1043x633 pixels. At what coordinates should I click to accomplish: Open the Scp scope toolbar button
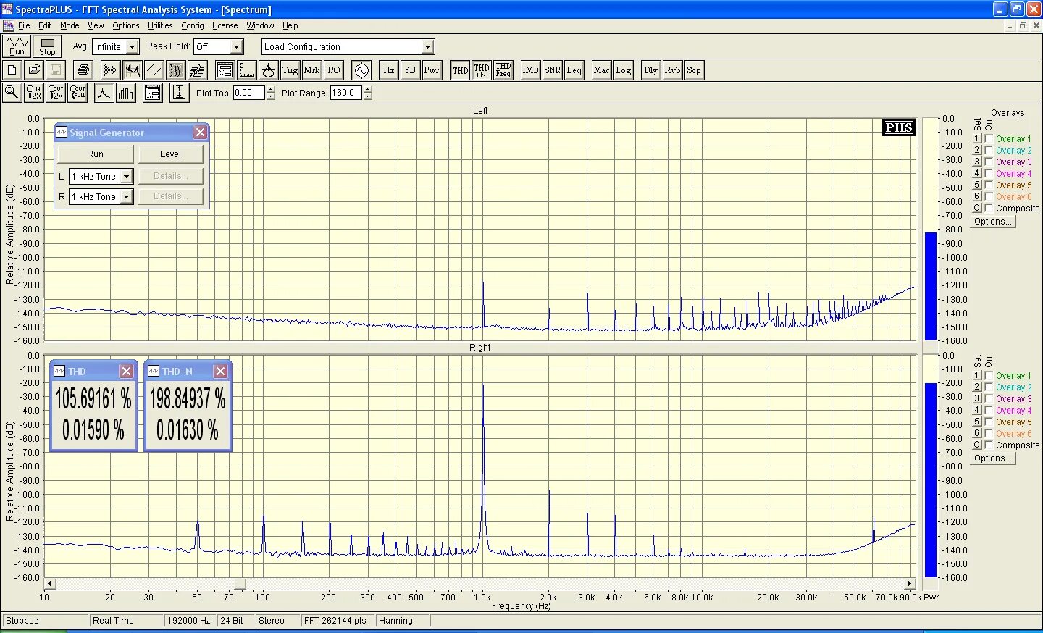click(x=694, y=70)
